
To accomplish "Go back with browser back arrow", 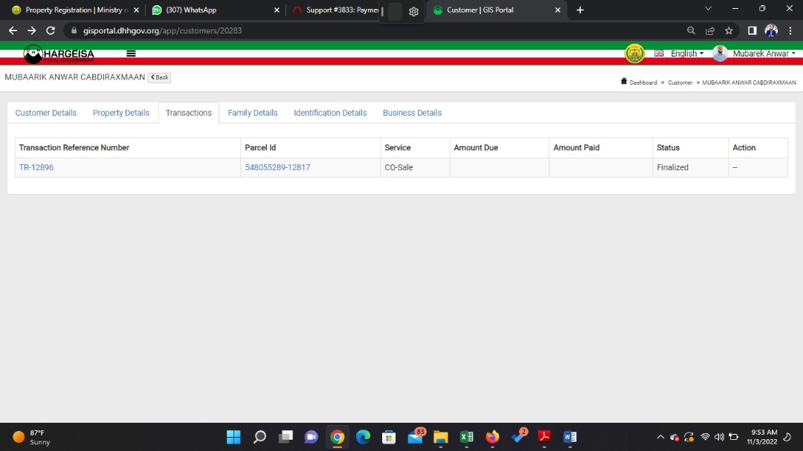I will click(x=13, y=30).
